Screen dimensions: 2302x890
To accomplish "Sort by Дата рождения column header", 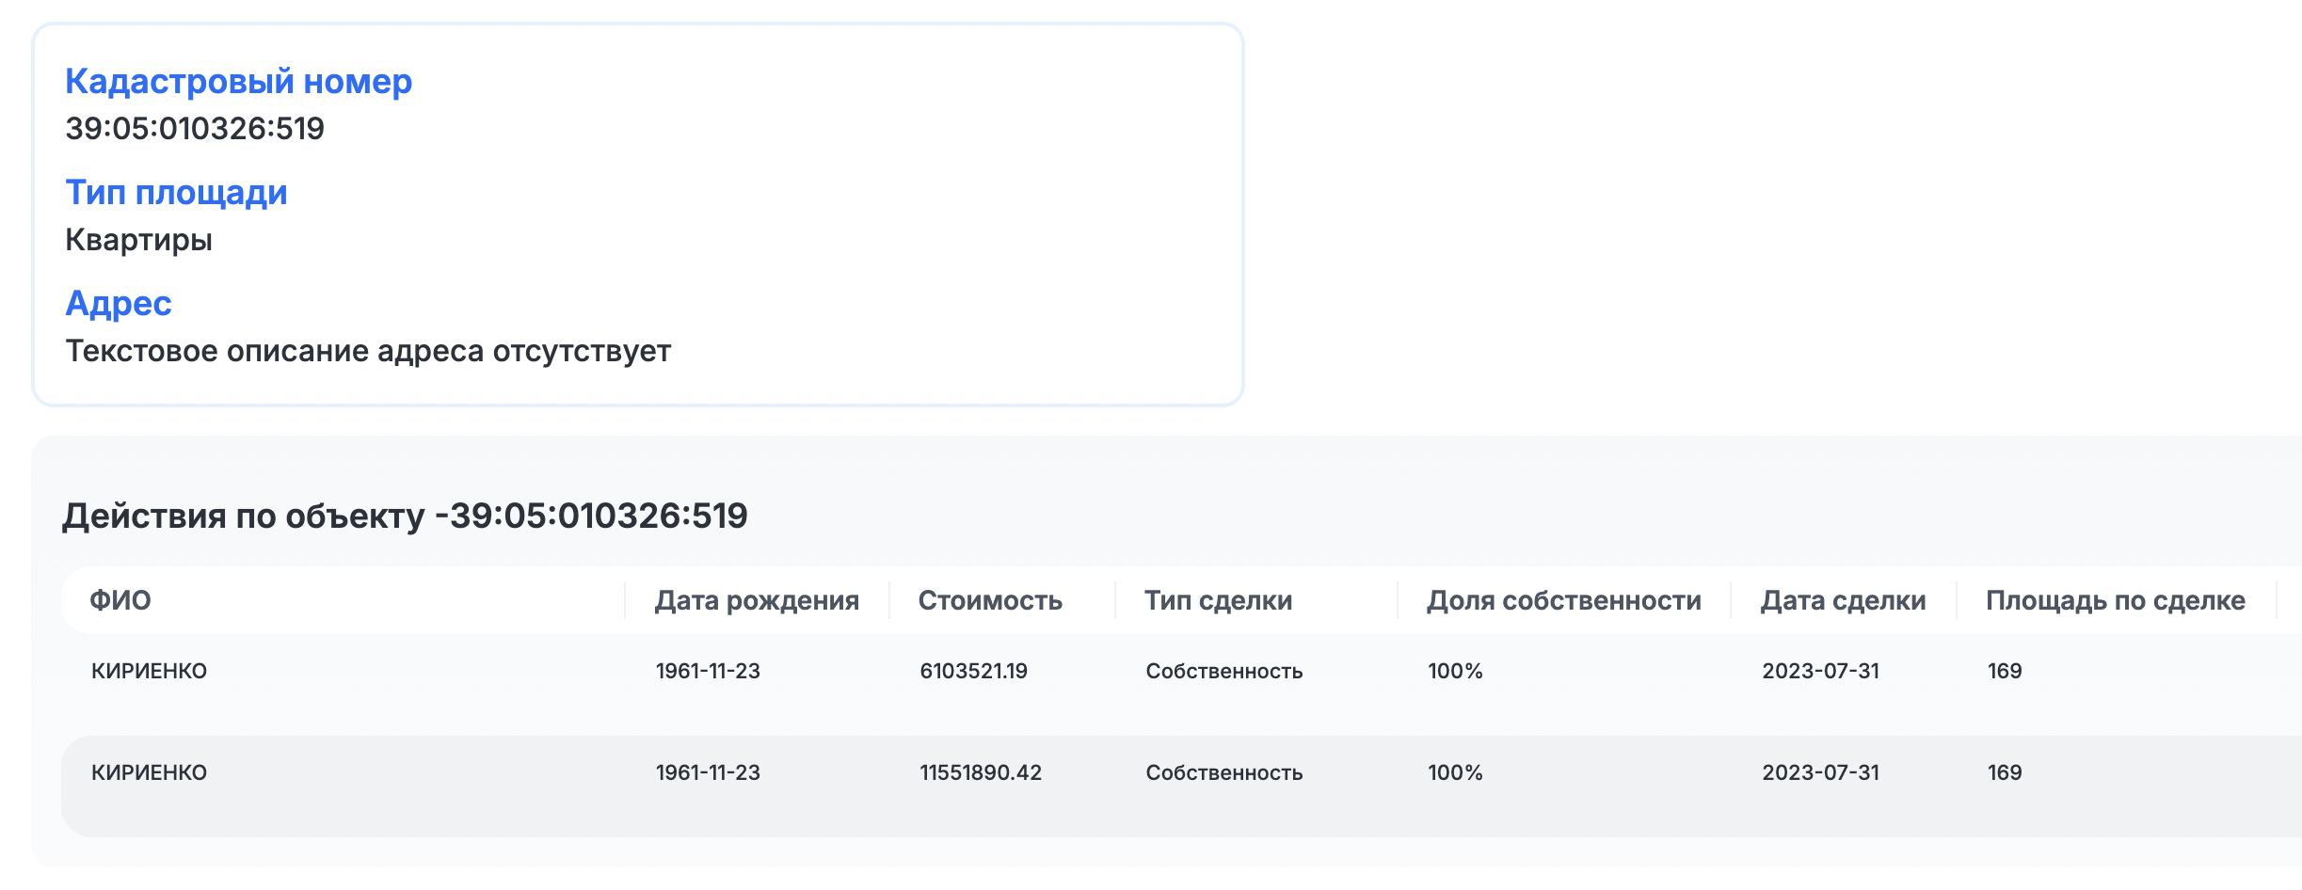I will pyautogui.click(x=757, y=600).
